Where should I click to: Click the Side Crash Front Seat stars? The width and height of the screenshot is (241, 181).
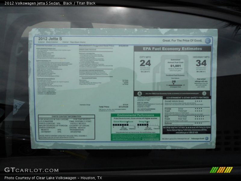199,116
